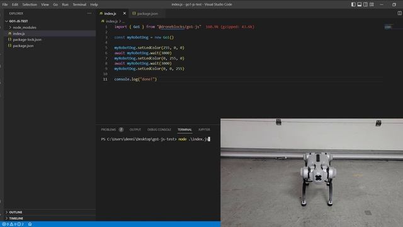Open the Help menu
This screenshot has height=227, width=403.
(x=94, y=4)
